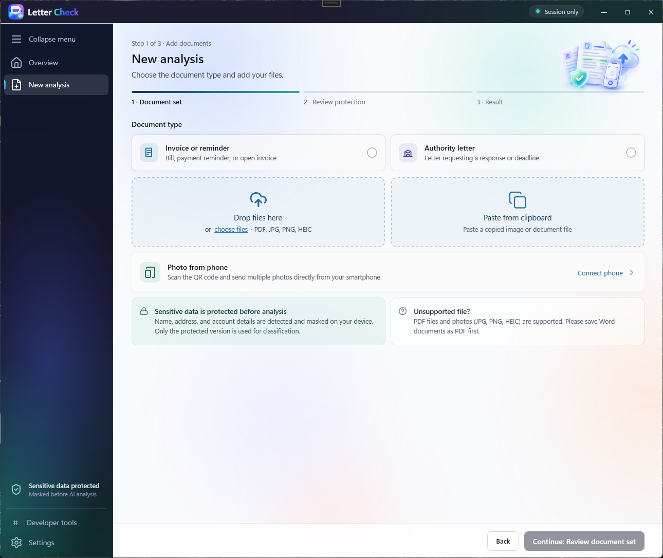Click the drag handle at top of window
663x558 pixels.
click(x=331, y=4)
